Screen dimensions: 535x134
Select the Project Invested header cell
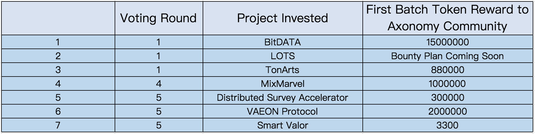click(283, 18)
